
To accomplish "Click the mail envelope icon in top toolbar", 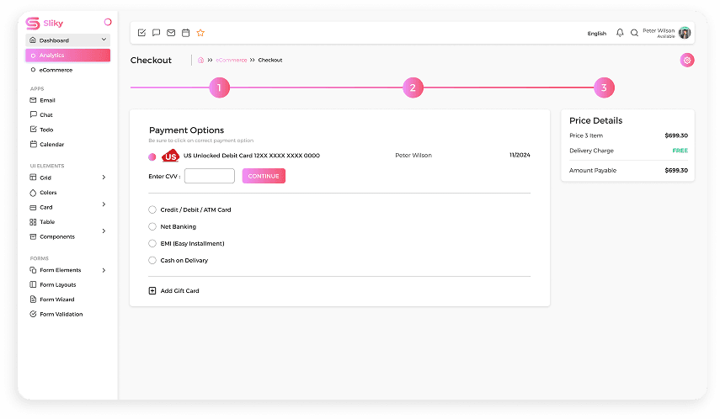I will tap(171, 33).
